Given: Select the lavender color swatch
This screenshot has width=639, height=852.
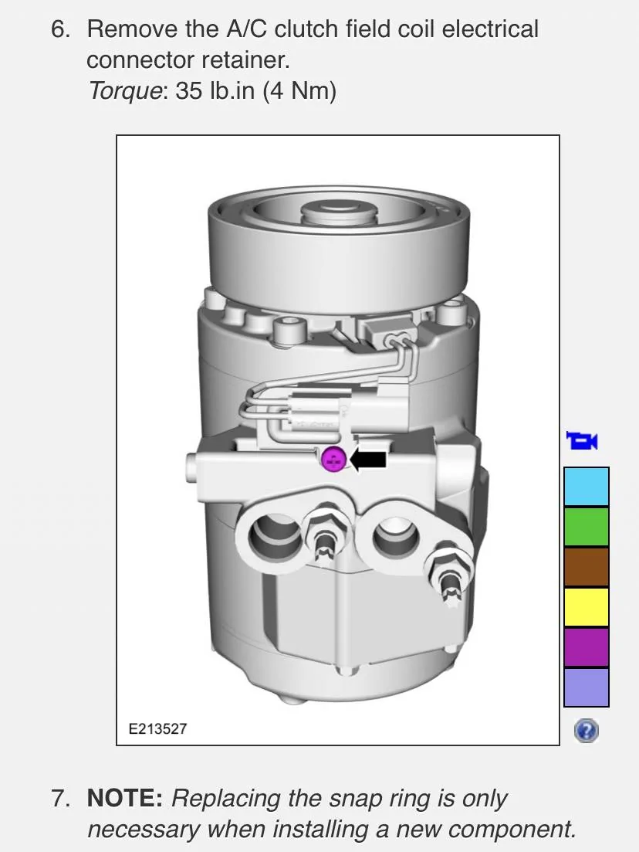Looking at the screenshot, I should click(587, 687).
